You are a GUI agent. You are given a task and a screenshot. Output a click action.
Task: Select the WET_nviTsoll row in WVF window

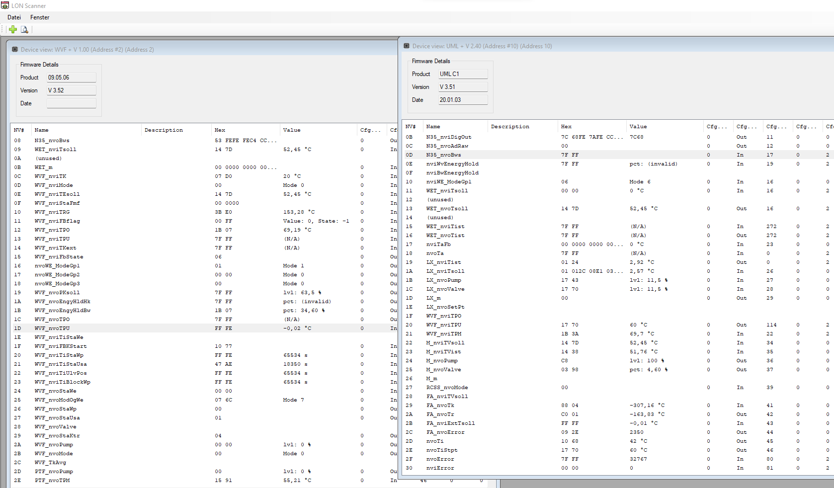[x=205, y=150]
